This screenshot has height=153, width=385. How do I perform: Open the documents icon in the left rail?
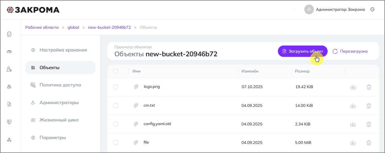click(x=9, y=34)
